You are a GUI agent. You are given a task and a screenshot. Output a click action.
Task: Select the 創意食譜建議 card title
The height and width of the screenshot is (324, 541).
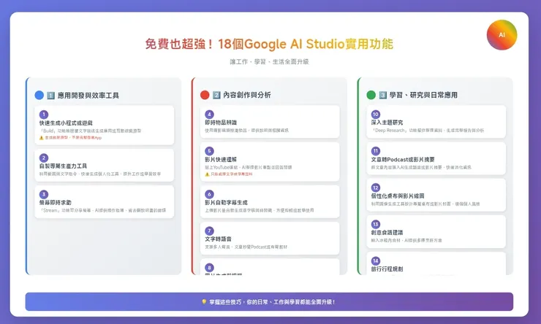tap(387, 232)
